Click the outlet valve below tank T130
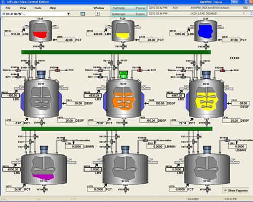This screenshot has height=202, width=253. coord(206,46)
